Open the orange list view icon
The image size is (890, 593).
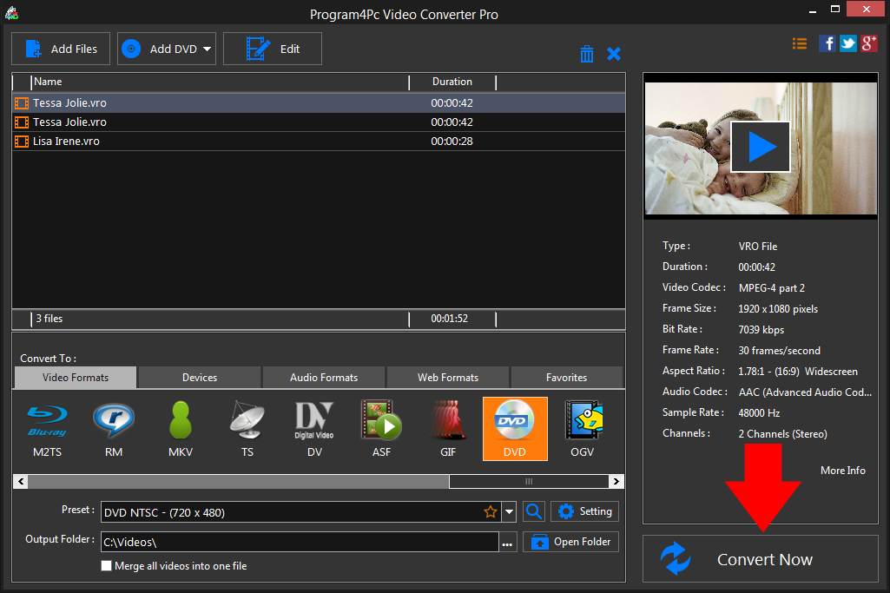tap(800, 43)
